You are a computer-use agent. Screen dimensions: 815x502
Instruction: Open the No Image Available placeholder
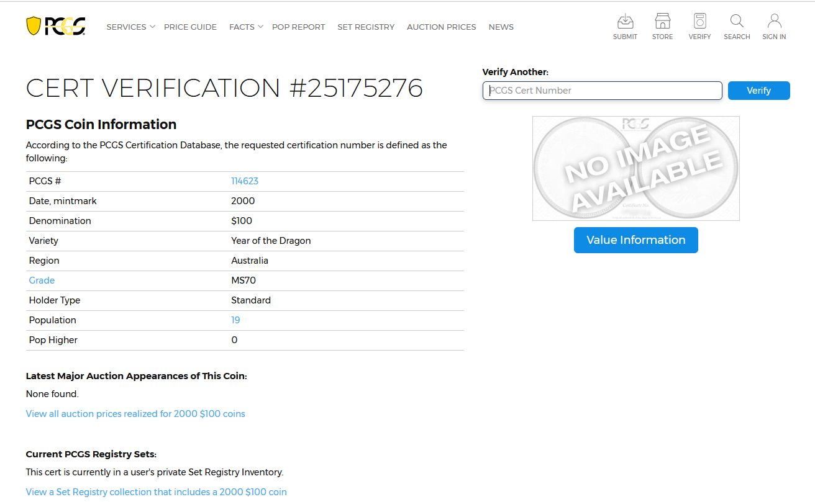[635, 168]
